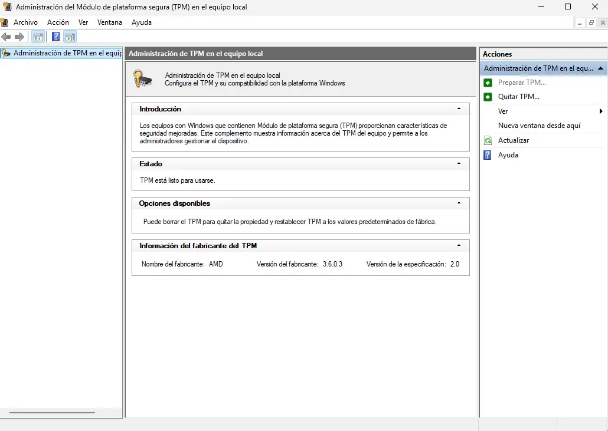Click Quitar TPM... action

pos(519,97)
